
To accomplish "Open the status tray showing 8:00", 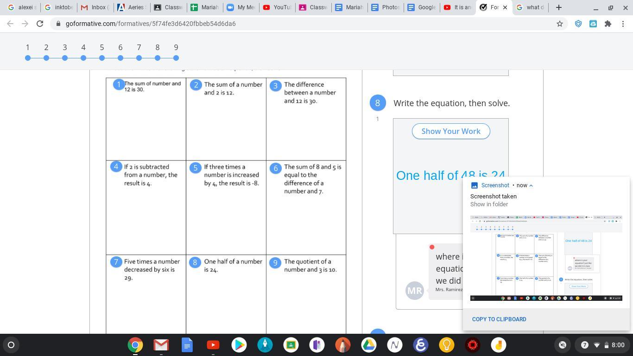I will pyautogui.click(x=602, y=345).
